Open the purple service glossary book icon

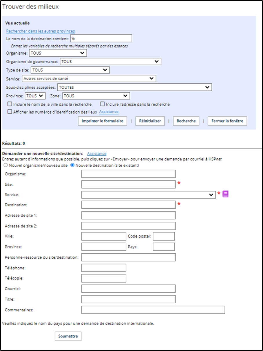click(226, 194)
